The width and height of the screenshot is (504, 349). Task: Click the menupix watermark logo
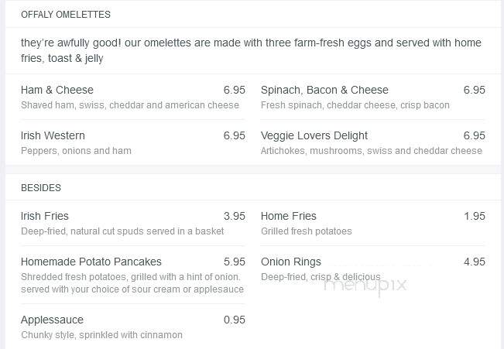365,285
